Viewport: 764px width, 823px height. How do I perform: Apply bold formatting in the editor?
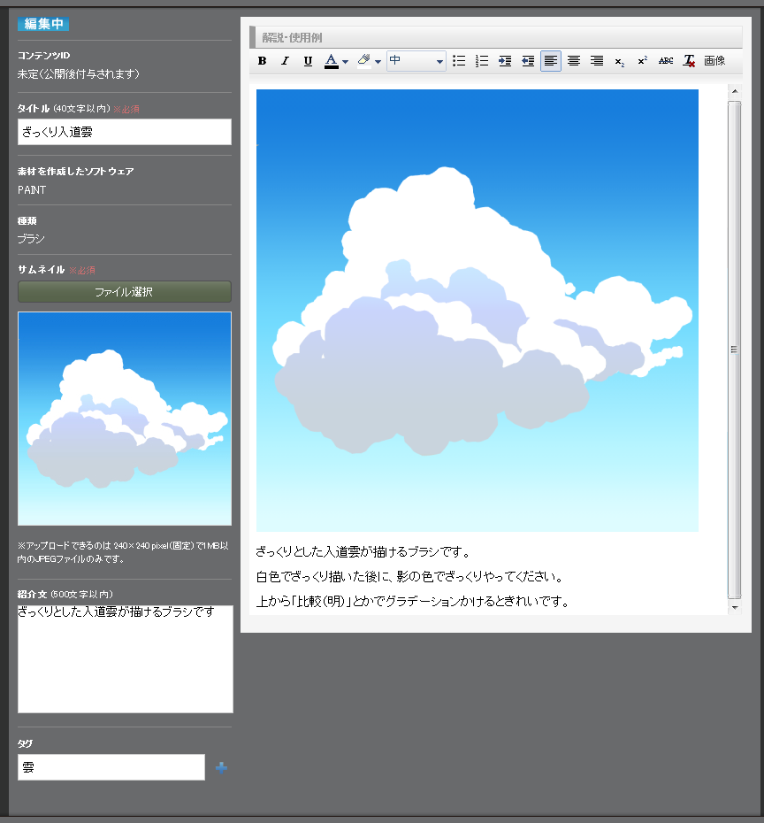[x=262, y=61]
